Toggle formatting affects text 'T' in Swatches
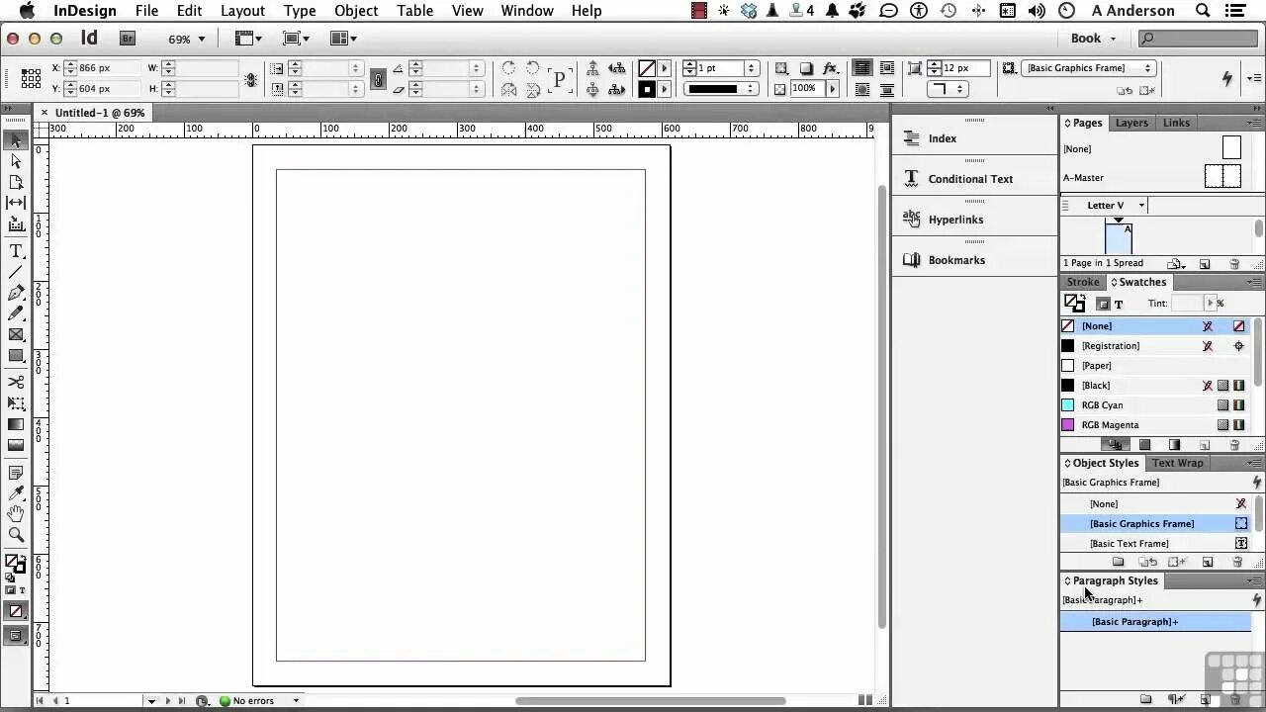Screen dimensions: 1266x712 click(1119, 304)
